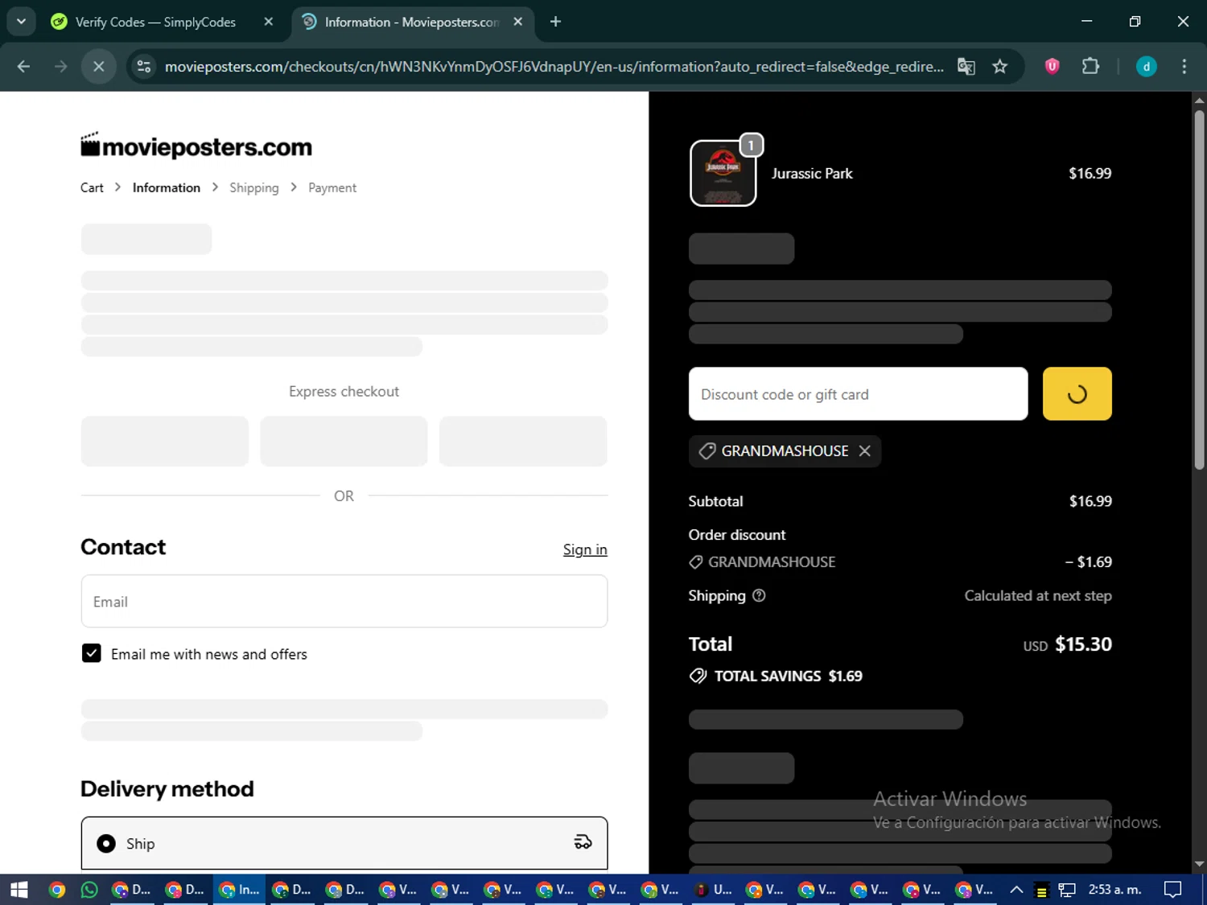Select the Order discount GRANDMASHOUSE label
1207x905 pixels.
tap(772, 562)
